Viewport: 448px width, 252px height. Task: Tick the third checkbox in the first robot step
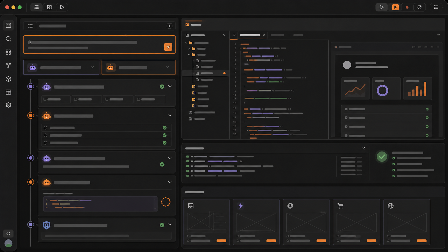(107, 99)
